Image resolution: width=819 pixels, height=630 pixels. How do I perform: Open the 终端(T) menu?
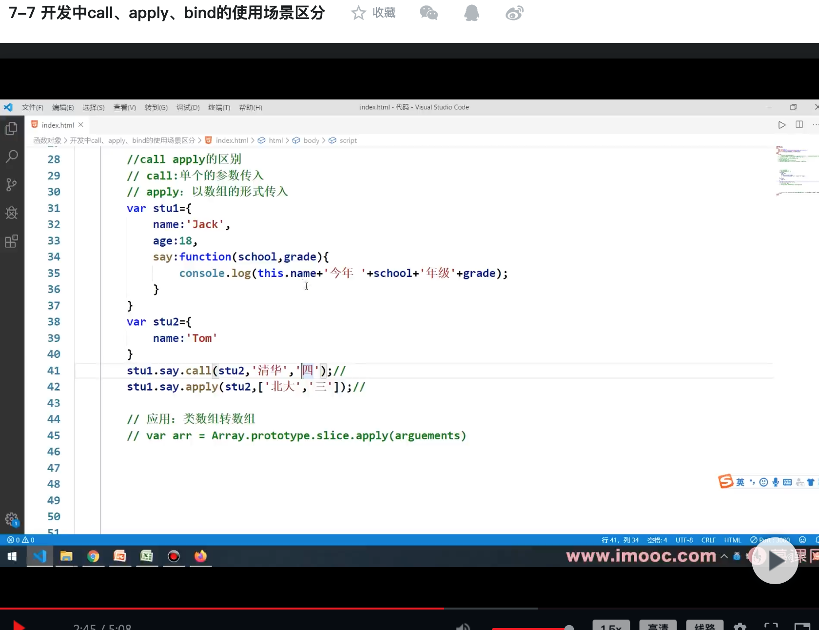pos(219,107)
